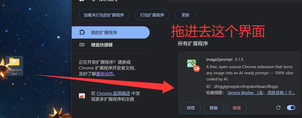Expand the 另外还有 1 个 views link
302x118 pixels.
point(281,93)
